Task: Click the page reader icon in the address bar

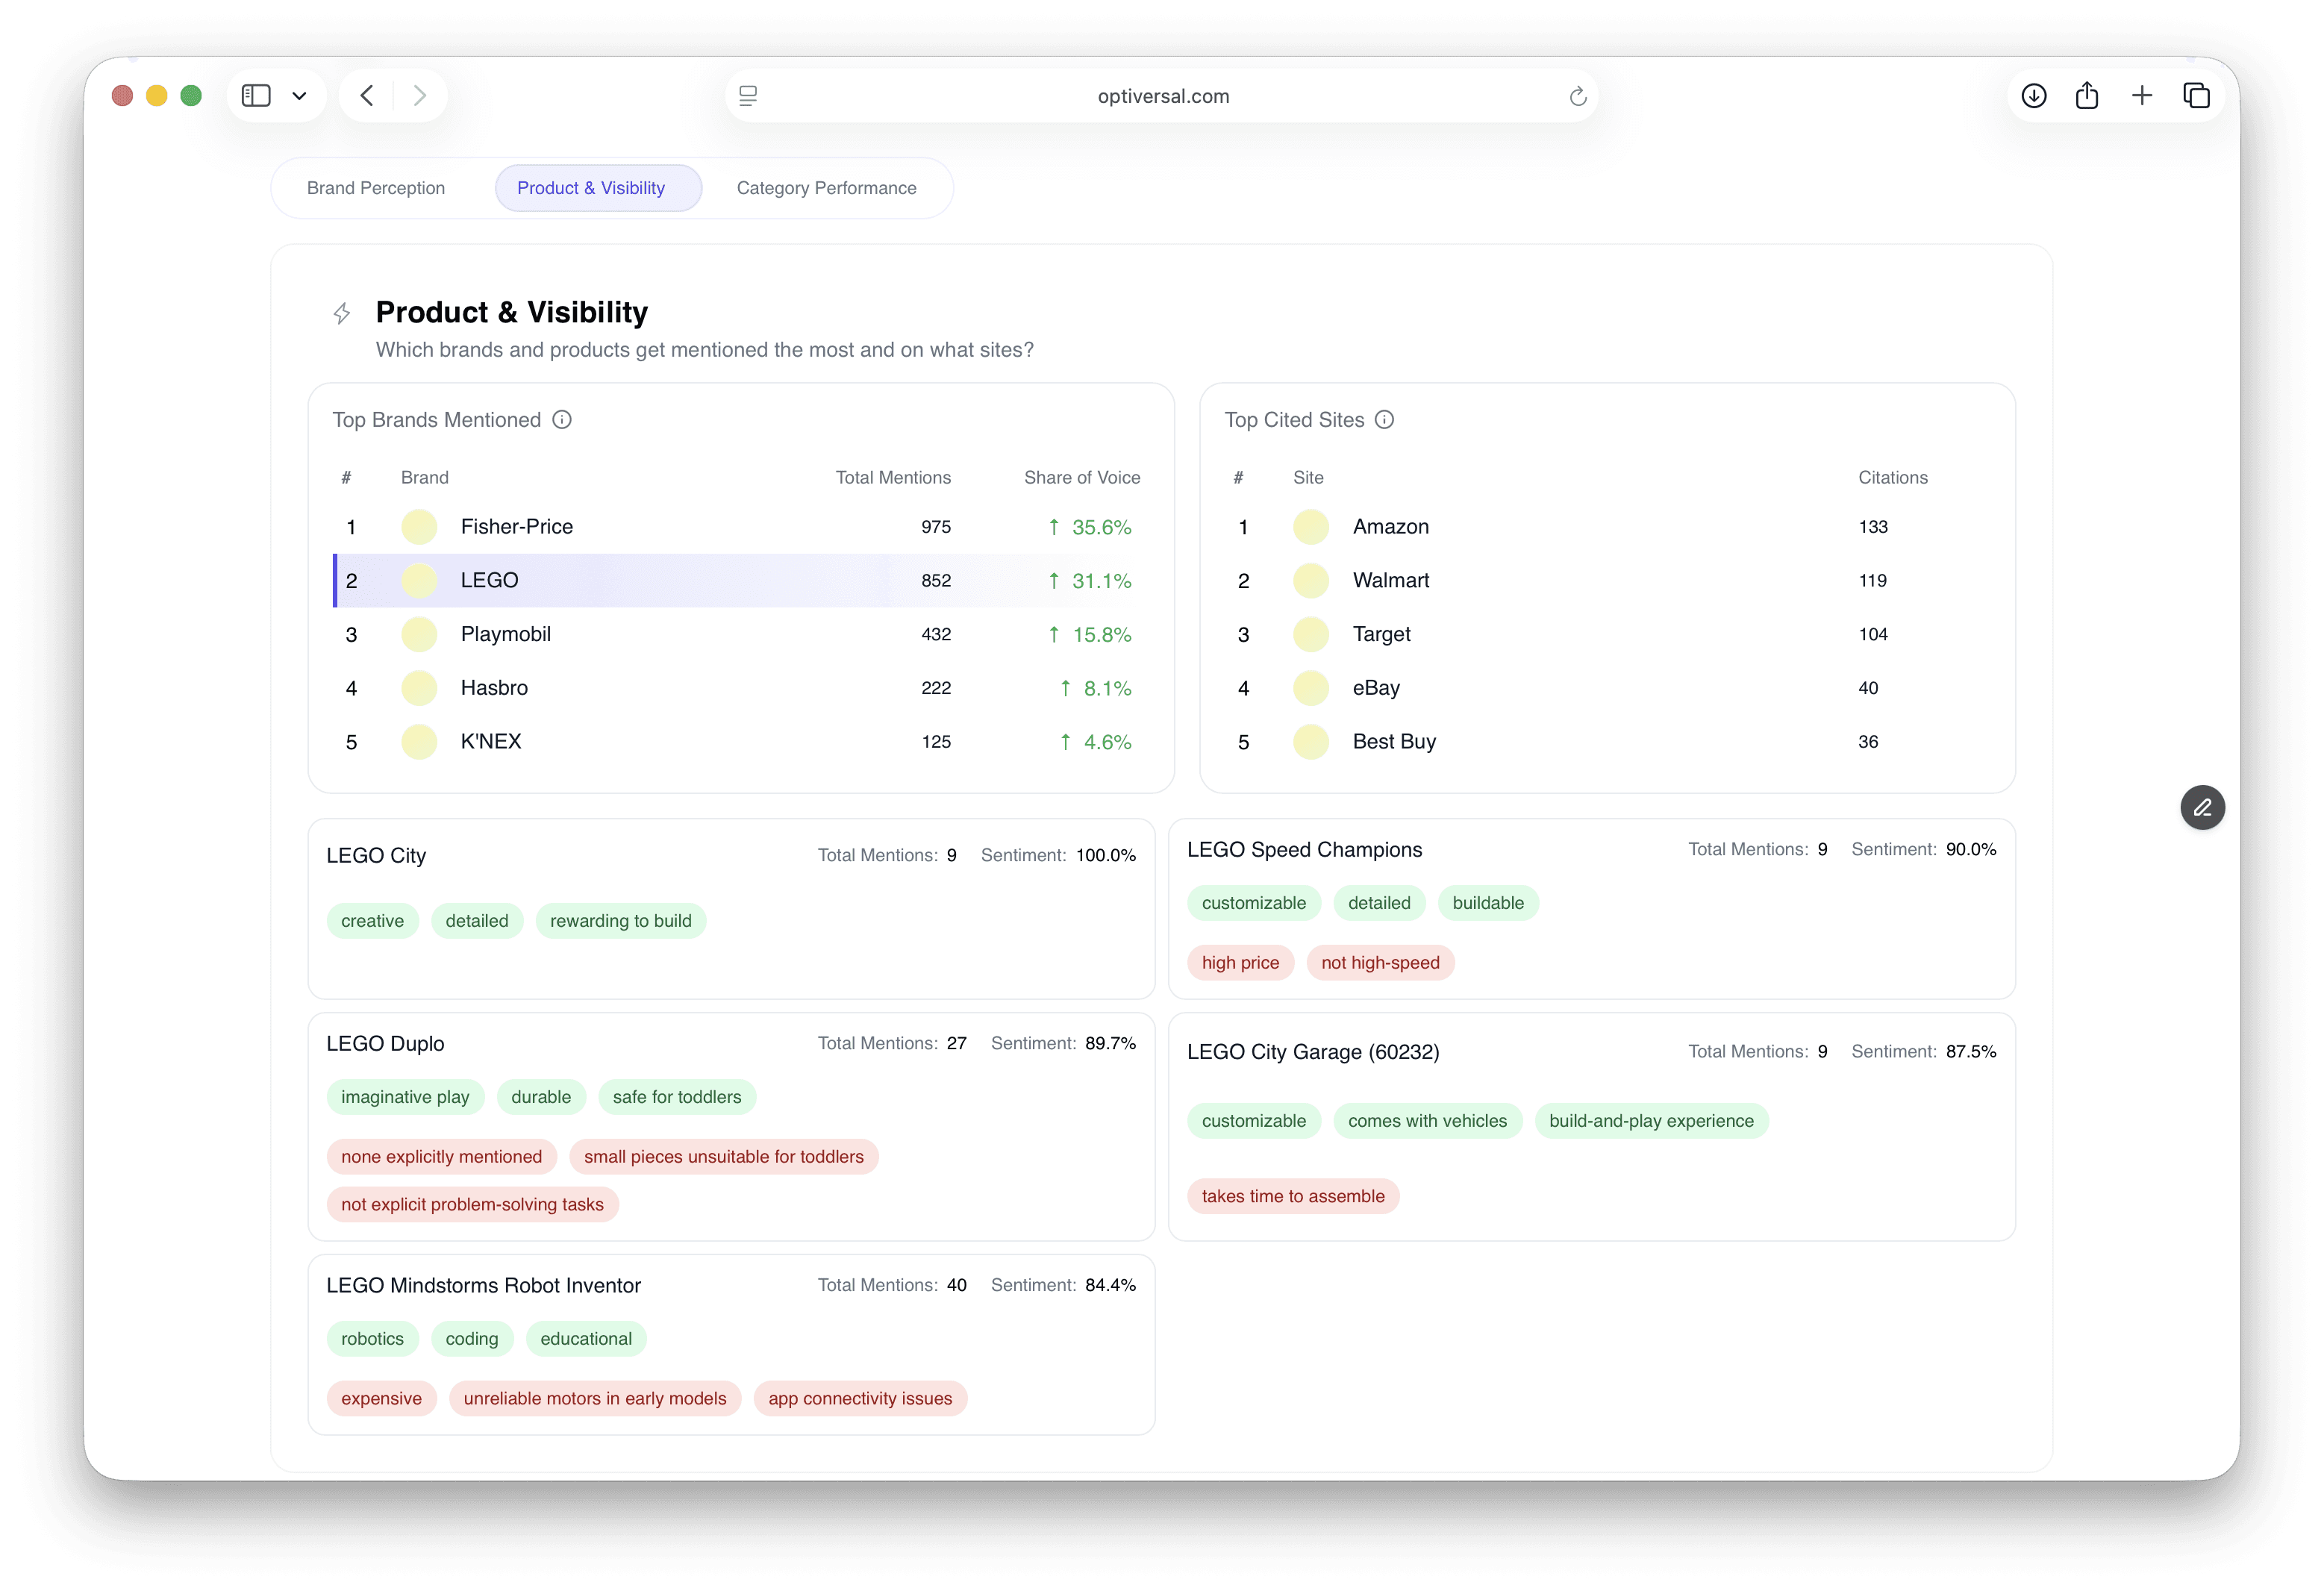Action: (748, 96)
